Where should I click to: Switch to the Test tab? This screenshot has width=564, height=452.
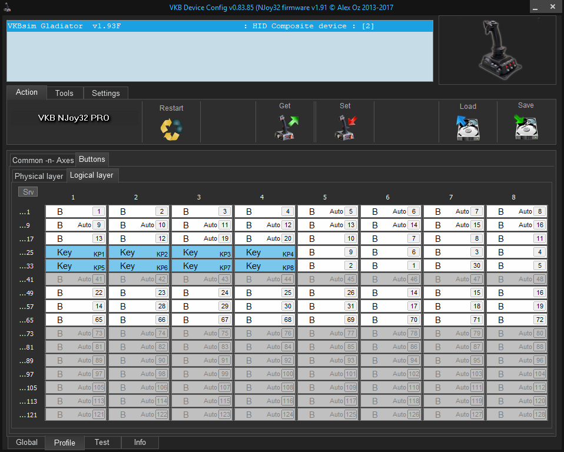coord(102,443)
